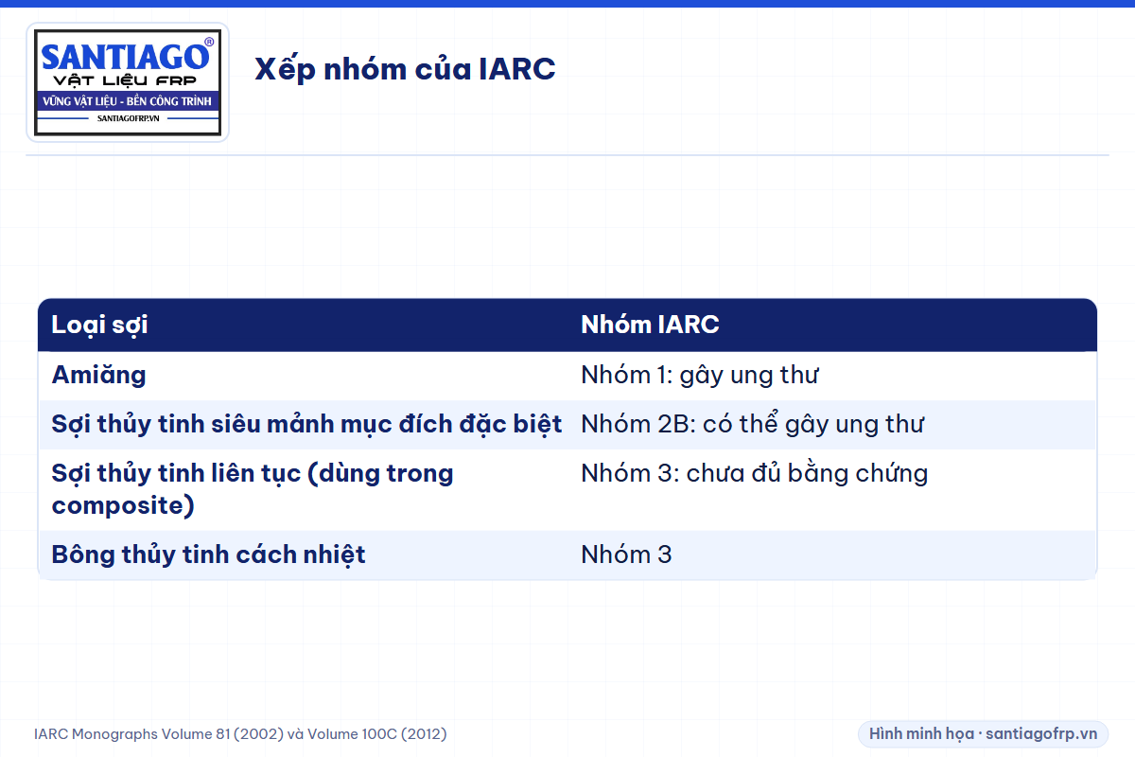Select "Bông thủy tinh cách nhiệt" cell
This screenshot has height=757, width=1135.
coord(303,555)
